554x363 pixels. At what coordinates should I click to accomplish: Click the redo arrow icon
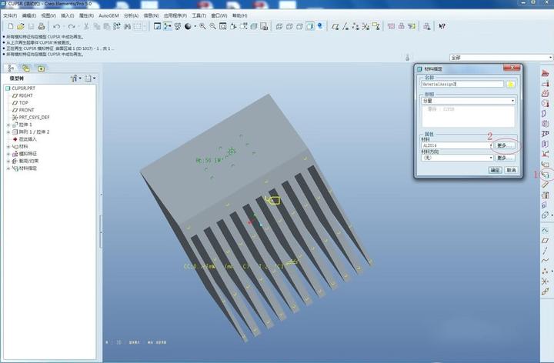(72, 26)
